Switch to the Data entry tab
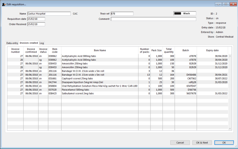238x149 pixels. pyautogui.click(x=12, y=43)
